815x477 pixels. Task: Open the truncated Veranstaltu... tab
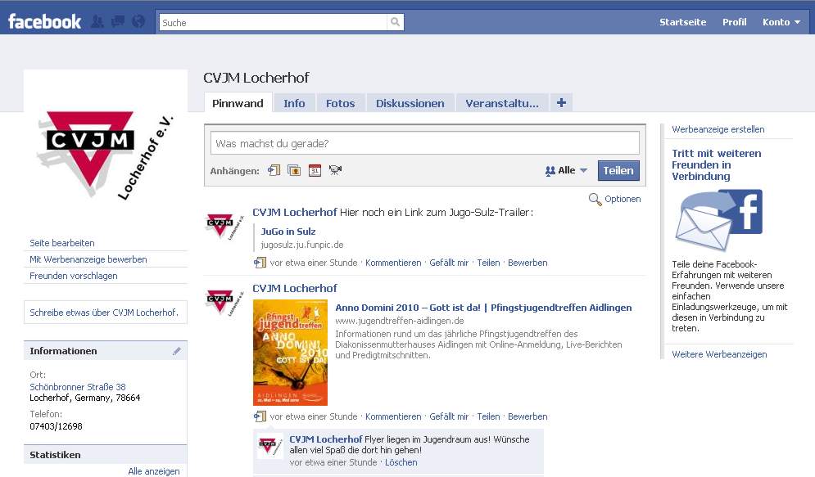point(502,103)
